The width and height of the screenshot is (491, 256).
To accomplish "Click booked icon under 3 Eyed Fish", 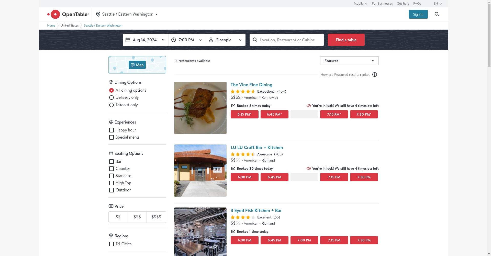I will pos(233,231).
